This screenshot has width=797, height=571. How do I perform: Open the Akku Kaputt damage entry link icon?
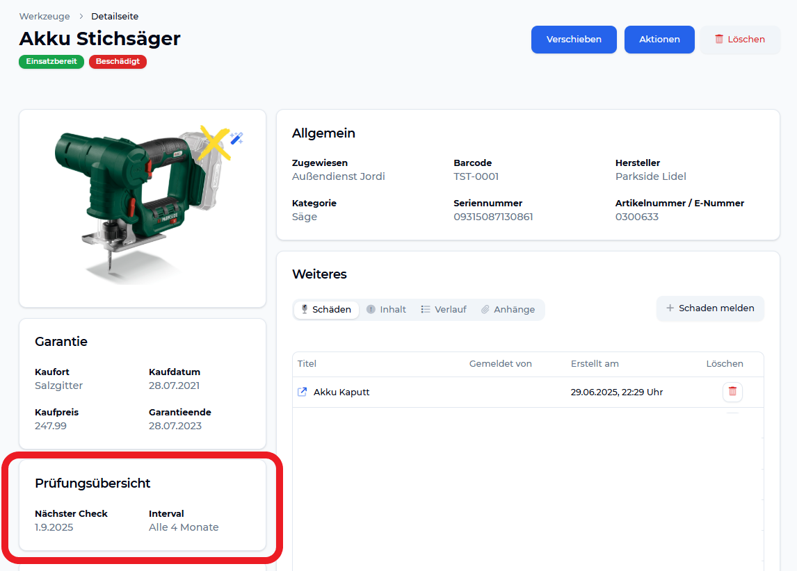tap(302, 392)
